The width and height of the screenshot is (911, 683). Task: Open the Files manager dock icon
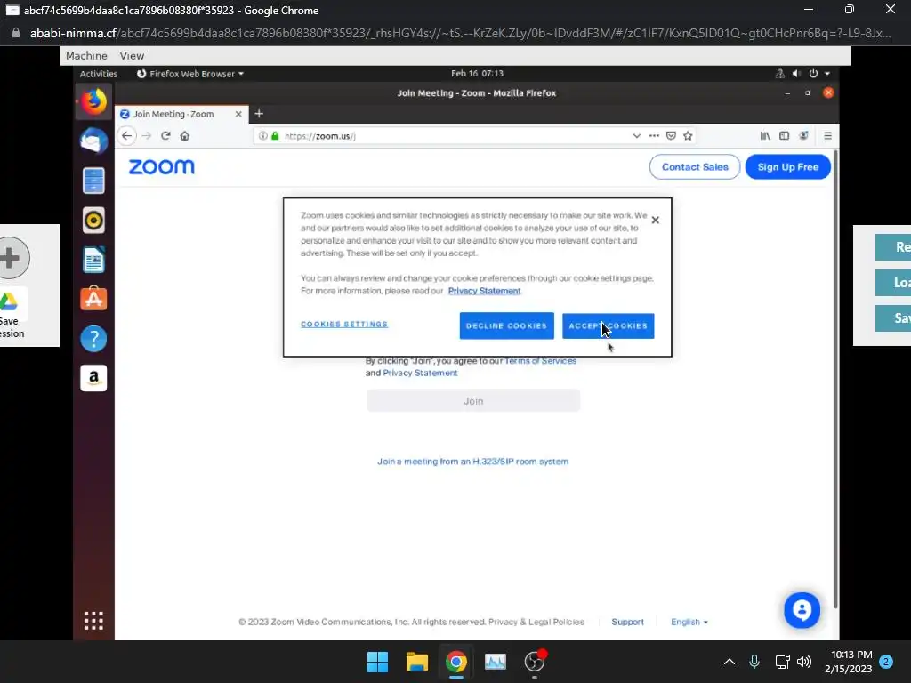[93, 181]
